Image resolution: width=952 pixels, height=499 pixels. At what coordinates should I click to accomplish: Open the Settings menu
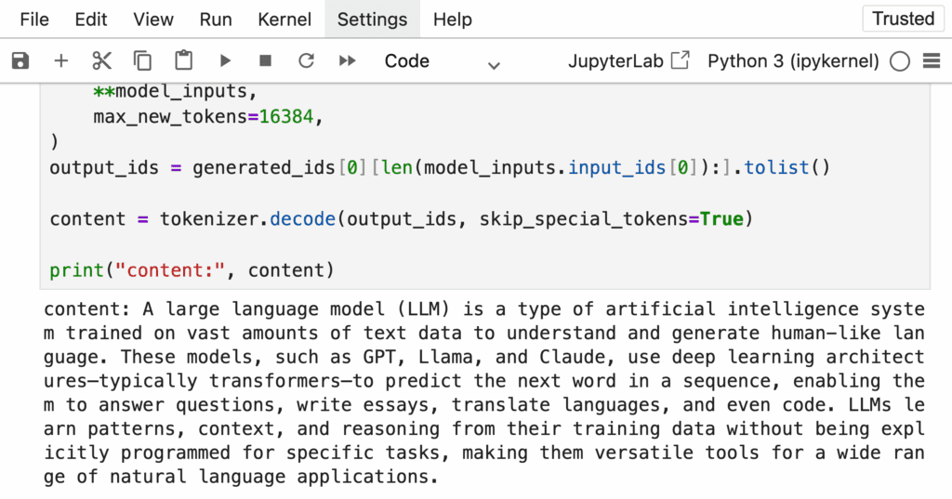(372, 20)
